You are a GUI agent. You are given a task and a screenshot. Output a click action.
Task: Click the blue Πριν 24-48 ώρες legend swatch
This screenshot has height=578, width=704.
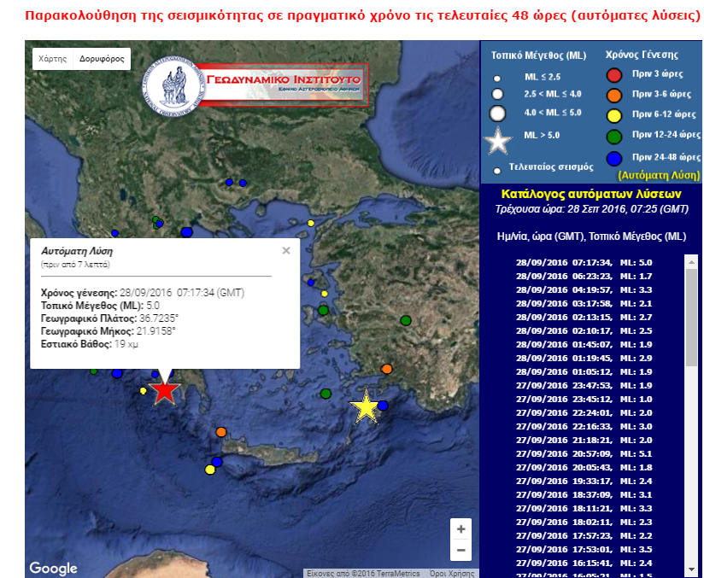613,157
